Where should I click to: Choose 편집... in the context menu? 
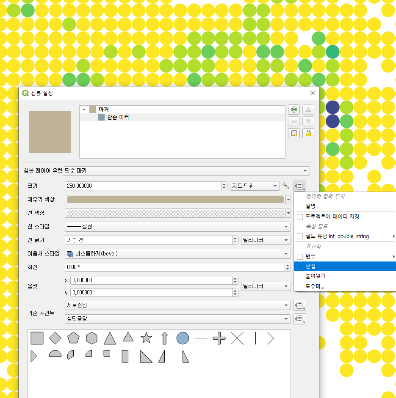[345, 266]
